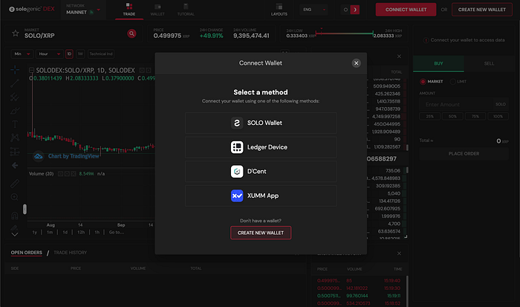Open the Trade tab

pyautogui.click(x=129, y=10)
